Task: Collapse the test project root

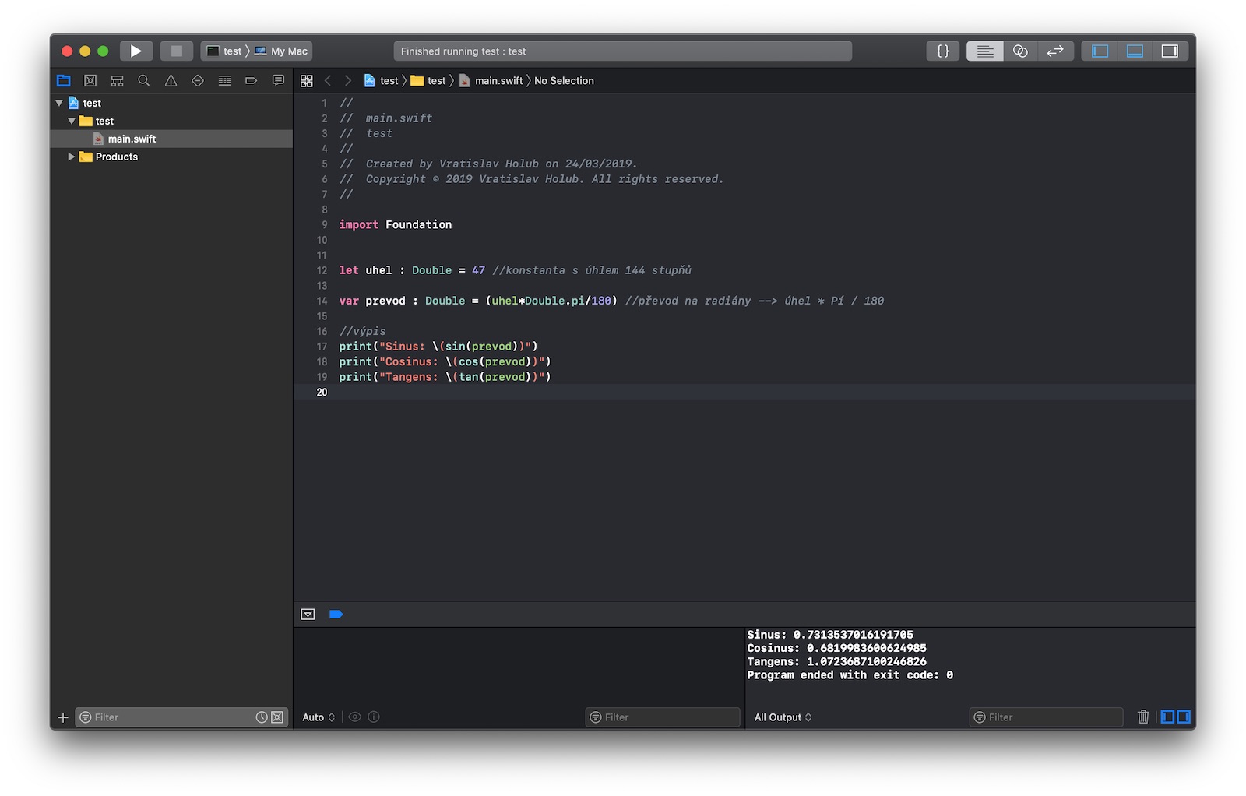Action: (59, 103)
